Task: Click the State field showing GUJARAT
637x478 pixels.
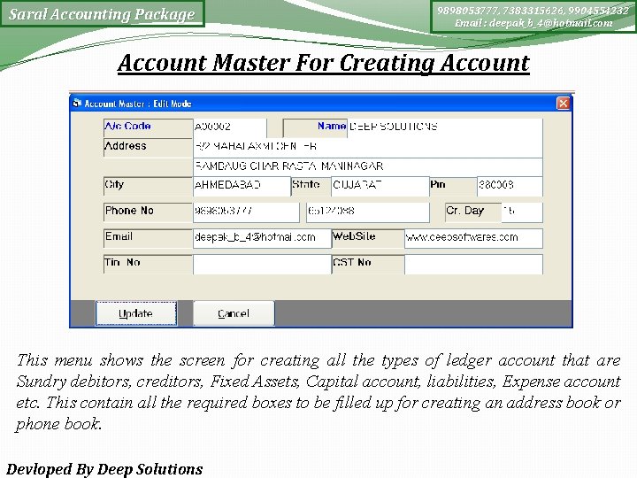Action: 380,187
